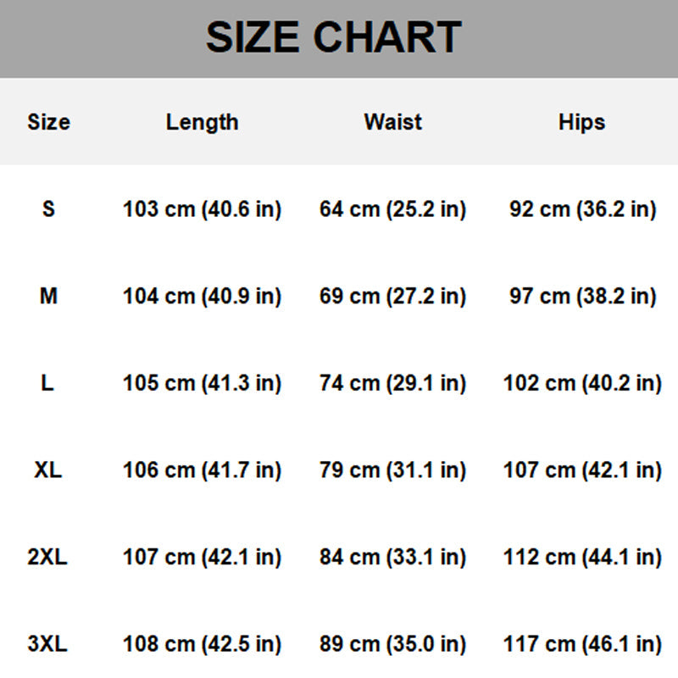
Task: Click the S size row label
Action: [48, 209]
